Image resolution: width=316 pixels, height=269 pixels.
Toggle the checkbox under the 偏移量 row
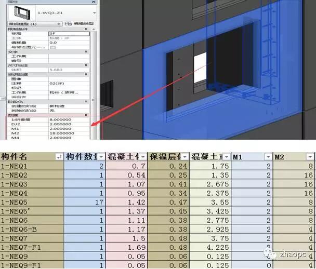(x=52, y=47)
